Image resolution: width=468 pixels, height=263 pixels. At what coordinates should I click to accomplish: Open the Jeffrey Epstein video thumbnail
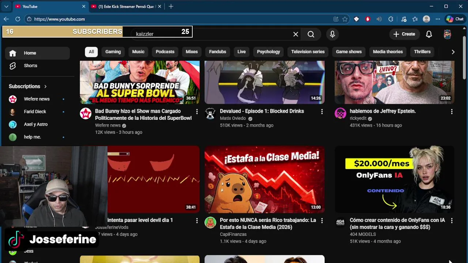(x=395, y=82)
